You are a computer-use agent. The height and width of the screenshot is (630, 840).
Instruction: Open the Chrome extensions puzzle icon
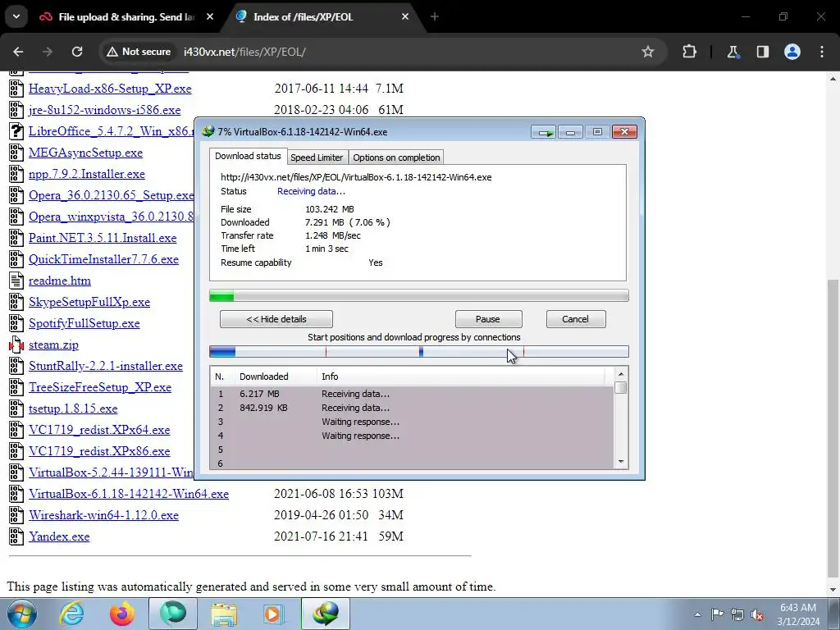click(x=689, y=52)
